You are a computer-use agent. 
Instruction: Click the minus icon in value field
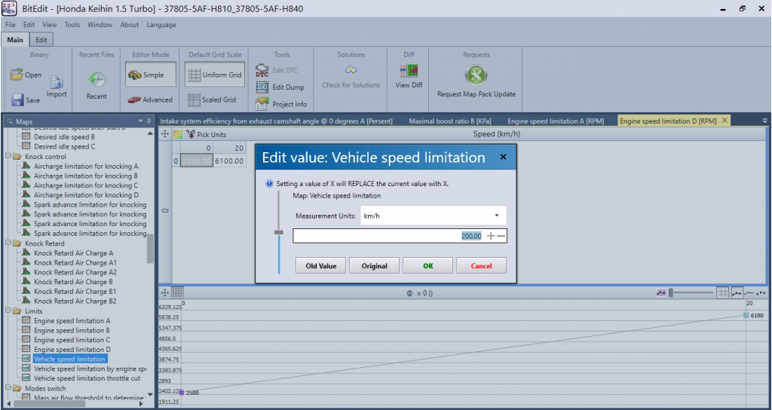(501, 236)
